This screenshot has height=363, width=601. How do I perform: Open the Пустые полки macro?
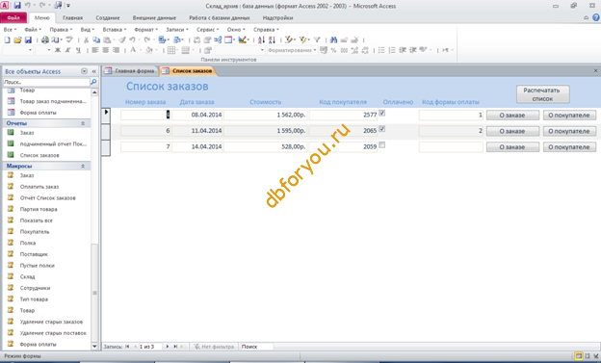tap(37, 265)
